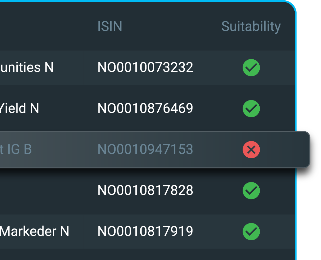321x260 pixels.
Task: Select ISIN code NO0010073232
Action: pos(145,67)
